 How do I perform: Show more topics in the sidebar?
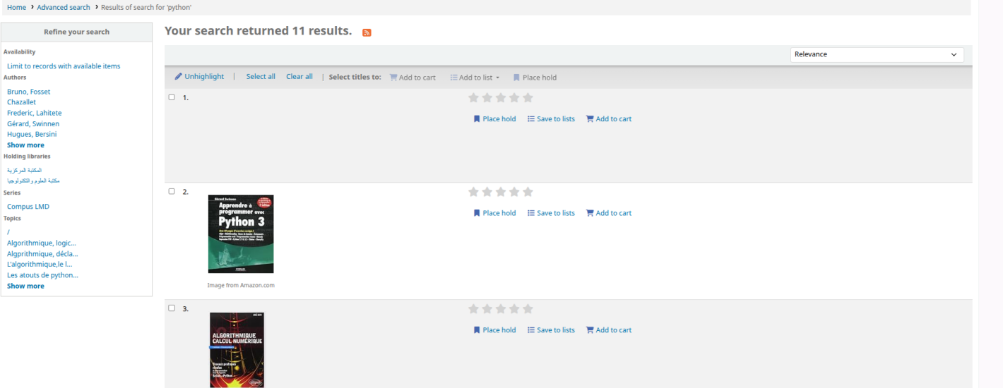25,286
